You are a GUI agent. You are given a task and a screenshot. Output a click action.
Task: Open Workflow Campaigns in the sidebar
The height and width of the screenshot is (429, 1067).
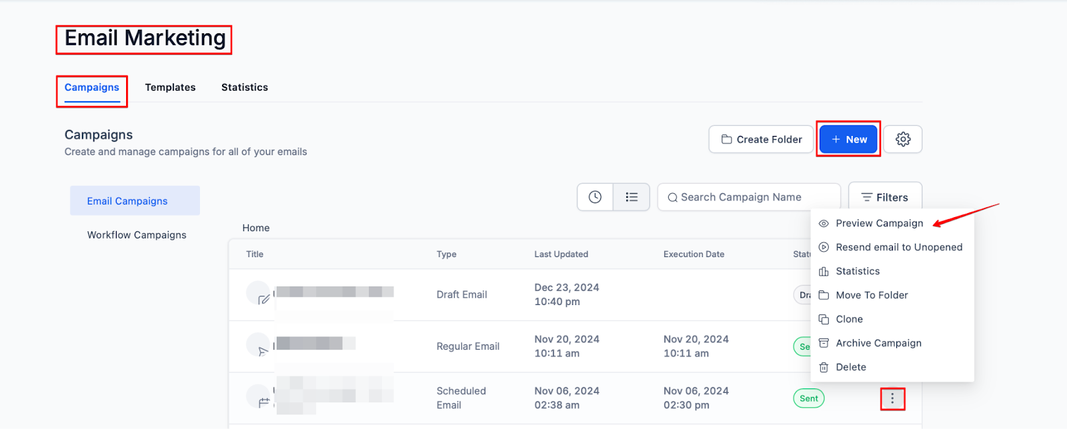[137, 235]
